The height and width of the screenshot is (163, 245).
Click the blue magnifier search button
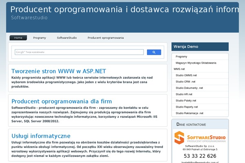point(154,52)
